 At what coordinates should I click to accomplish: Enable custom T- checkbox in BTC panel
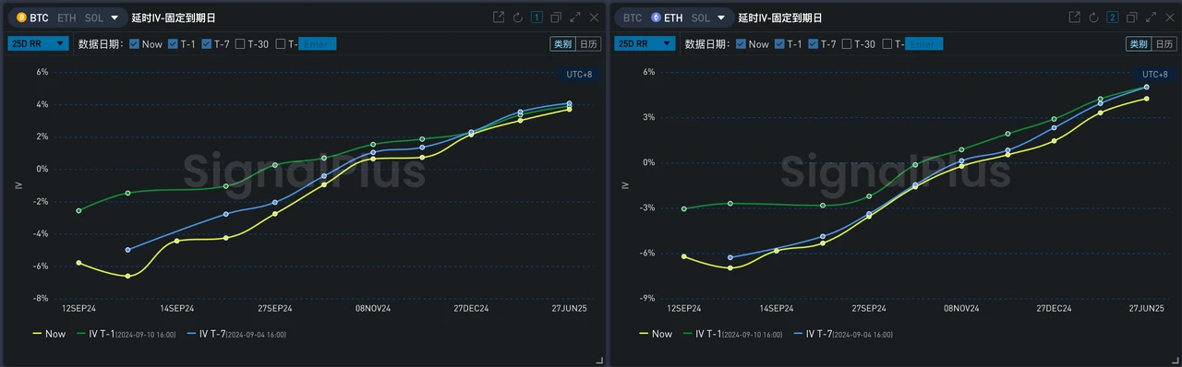(280, 43)
